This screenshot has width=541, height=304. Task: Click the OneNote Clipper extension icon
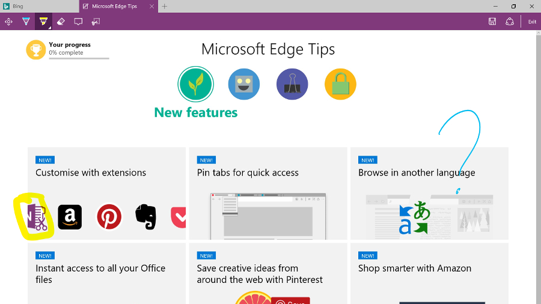click(37, 217)
